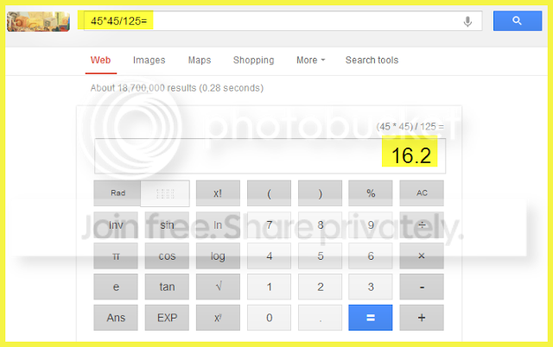Click the tan function key
The width and height of the screenshot is (553, 347).
tap(167, 287)
